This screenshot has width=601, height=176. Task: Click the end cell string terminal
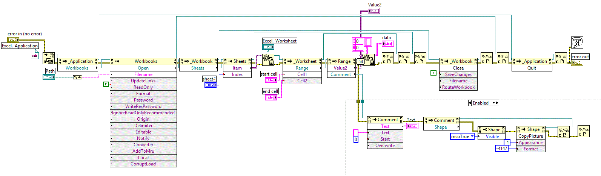(x=271, y=97)
